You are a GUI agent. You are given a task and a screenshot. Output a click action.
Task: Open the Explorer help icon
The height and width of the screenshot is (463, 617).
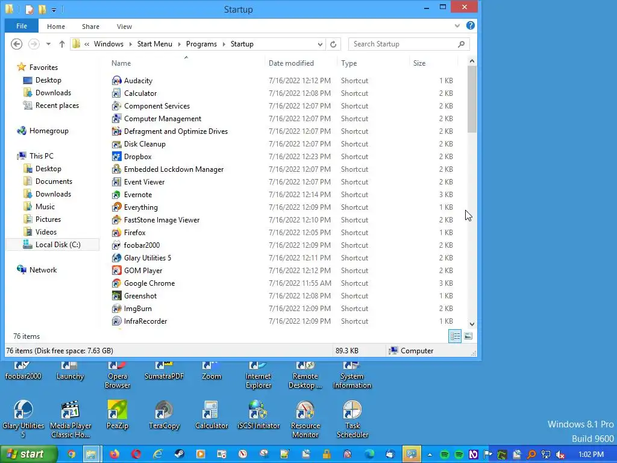click(x=470, y=25)
